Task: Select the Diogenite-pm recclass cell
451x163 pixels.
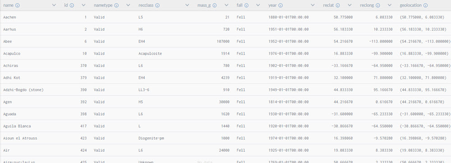Action: point(151,138)
